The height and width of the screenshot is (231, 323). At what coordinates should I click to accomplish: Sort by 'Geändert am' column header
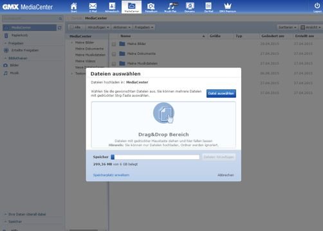point(273,36)
